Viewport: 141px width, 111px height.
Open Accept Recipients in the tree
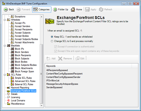click(24, 30)
